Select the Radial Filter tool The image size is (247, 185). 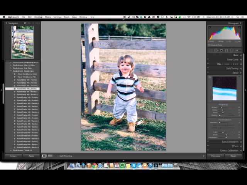tap(232, 50)
